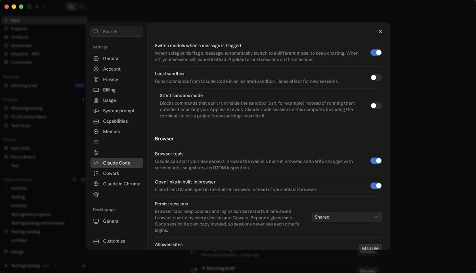Click Manage for Allowed sites
Viewport: 476px width, 273px height.
click(370, 248)
